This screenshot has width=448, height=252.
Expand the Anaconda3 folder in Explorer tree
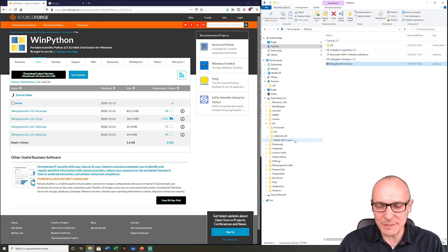268,128
